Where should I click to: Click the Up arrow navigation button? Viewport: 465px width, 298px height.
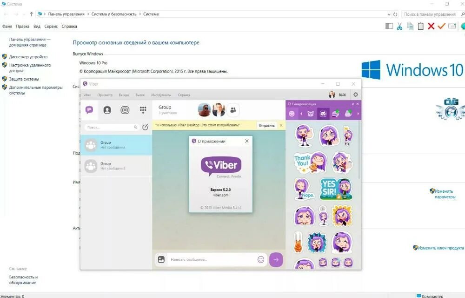32,14
